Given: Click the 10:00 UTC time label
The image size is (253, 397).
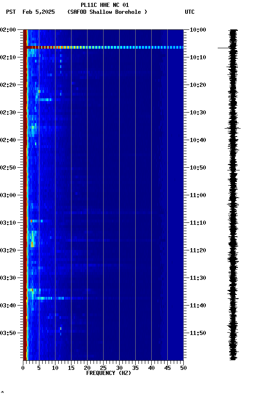Looking at the screenshot, I should (198, 30).
